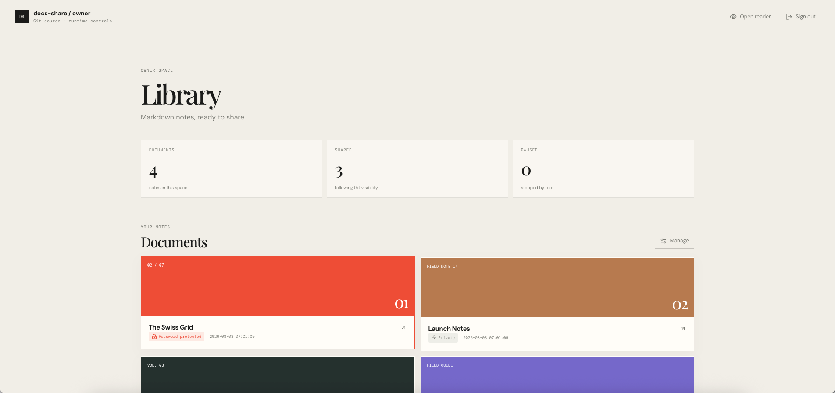Click the Manage documents button
The width and height of the screenshot is (835, 393).
(674, 241)
